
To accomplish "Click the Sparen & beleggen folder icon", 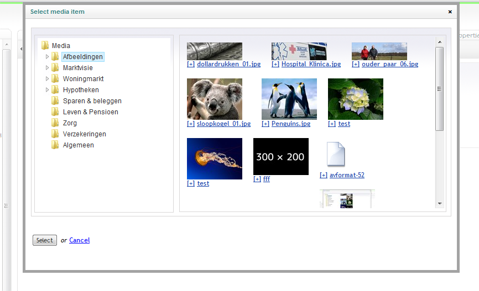I will (55, 101).
